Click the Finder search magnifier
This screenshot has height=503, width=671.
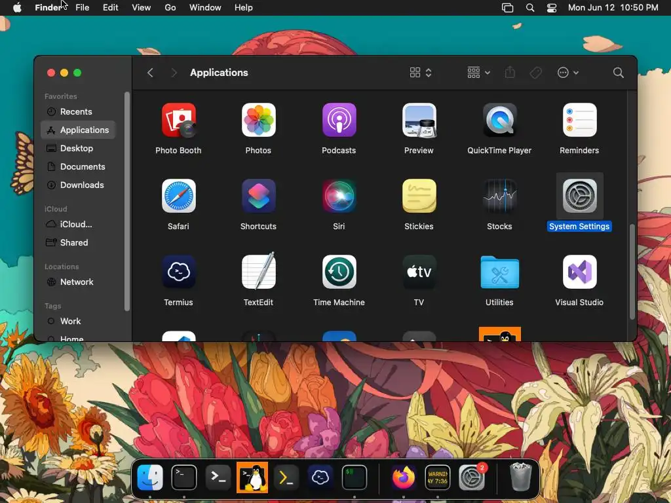point(618,73)
